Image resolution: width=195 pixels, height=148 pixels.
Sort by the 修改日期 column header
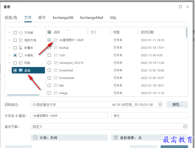(147, 32)
